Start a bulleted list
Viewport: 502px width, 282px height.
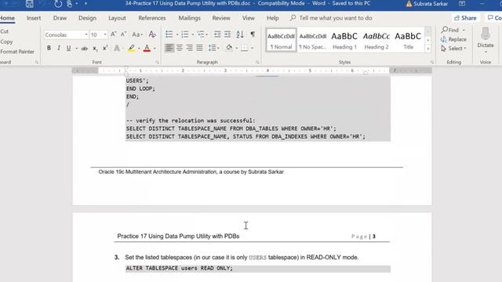click(x=169, y=34)
